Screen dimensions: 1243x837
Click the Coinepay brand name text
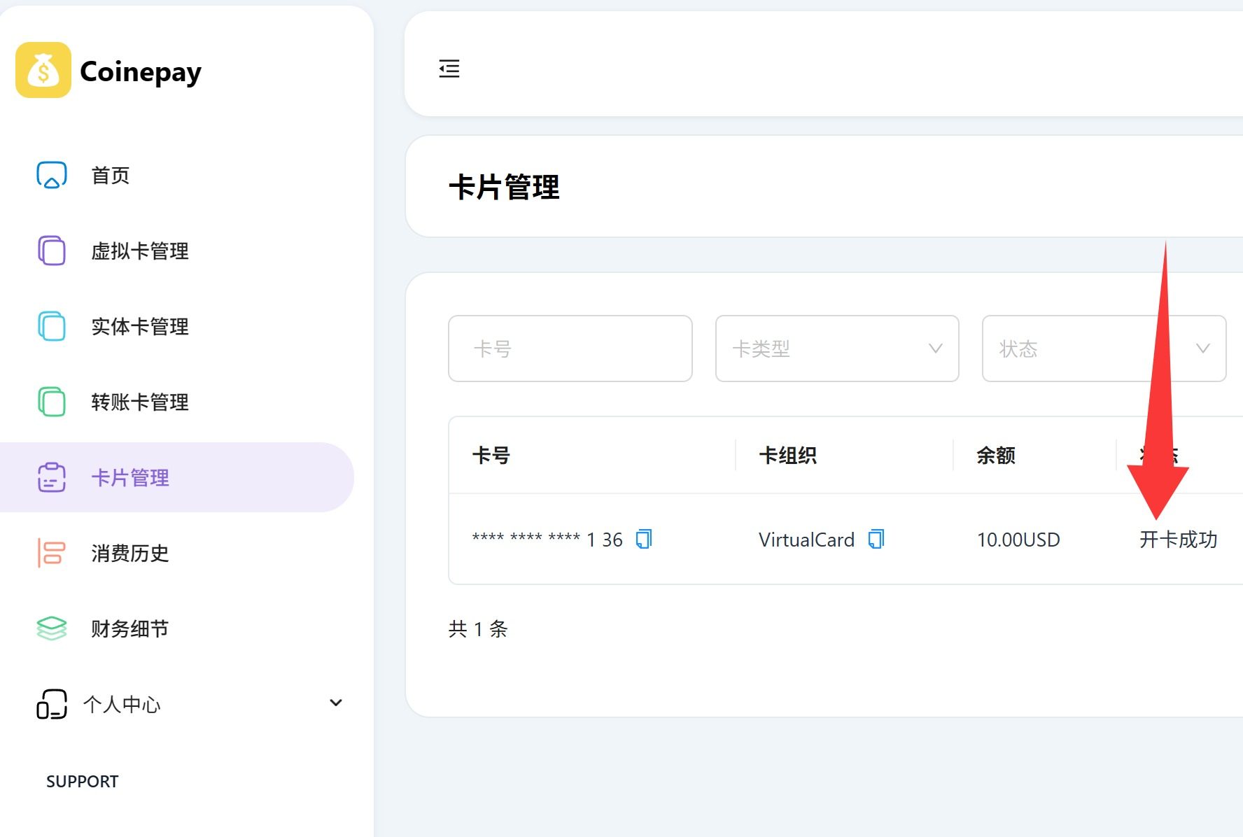[141, 71]
